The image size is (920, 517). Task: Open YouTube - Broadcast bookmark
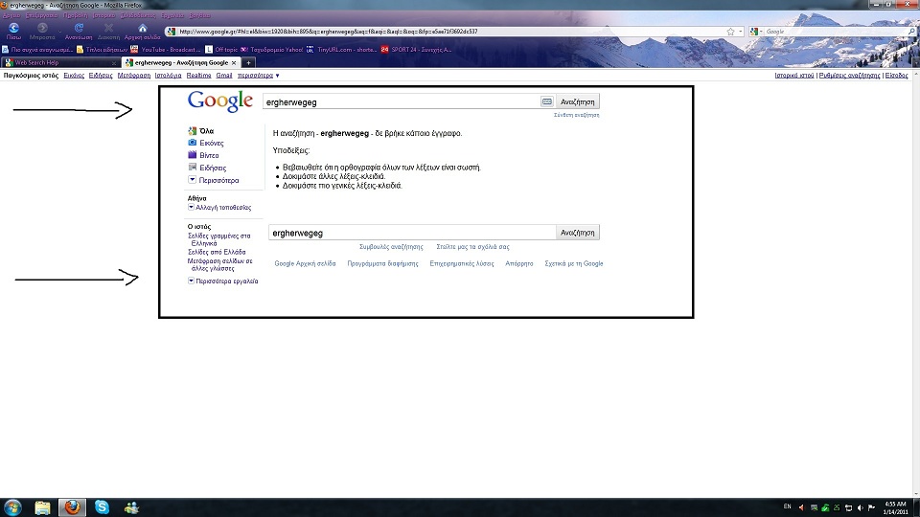(x=166, y=50)
